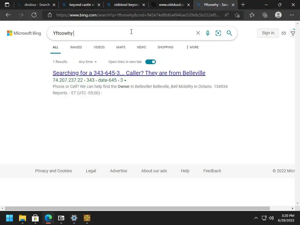The image size is (300, 225).
Task: Open About our ads footer link
Action: pyautogui.click(x=154, y=171)
